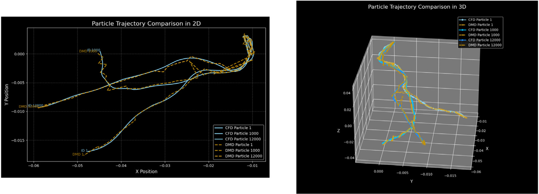Click the −0.005 tick on the 2D y-axis
The image size is (539, 194).
(18, 83)
